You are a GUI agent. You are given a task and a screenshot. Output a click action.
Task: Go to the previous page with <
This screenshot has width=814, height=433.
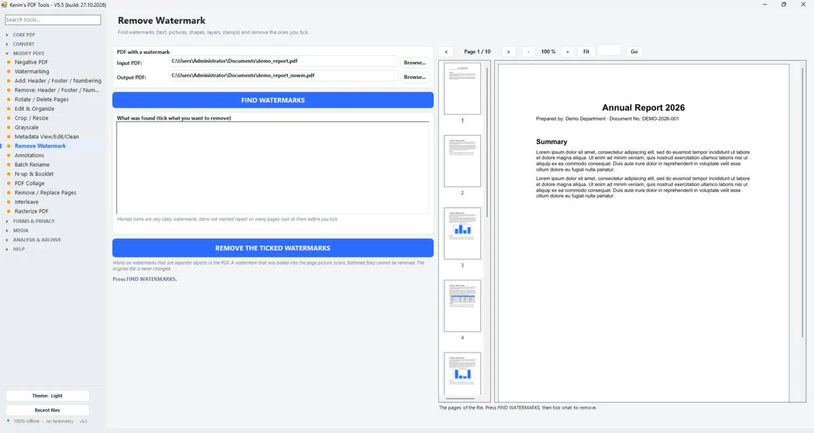(446, 51)
